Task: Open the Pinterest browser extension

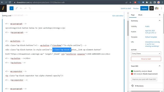Action: tap(135, 2)
